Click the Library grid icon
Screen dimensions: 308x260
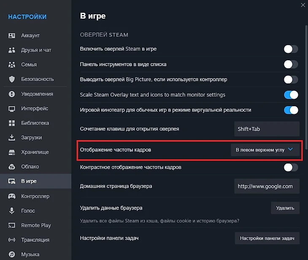(x=12, y=123)
